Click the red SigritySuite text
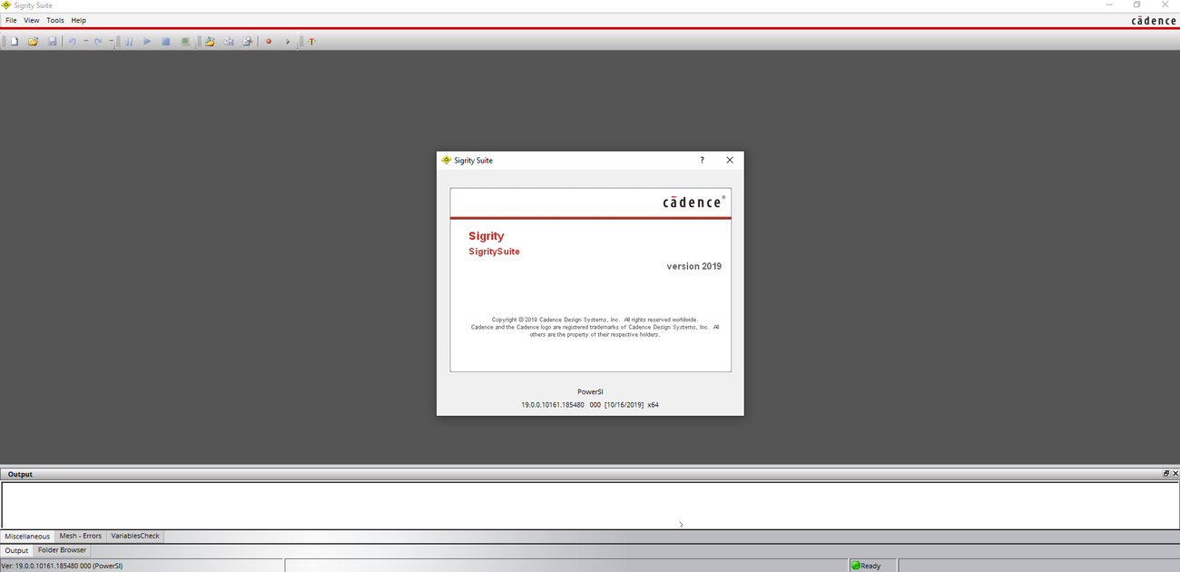The image size is (1180, 572). tap(495, 251)
